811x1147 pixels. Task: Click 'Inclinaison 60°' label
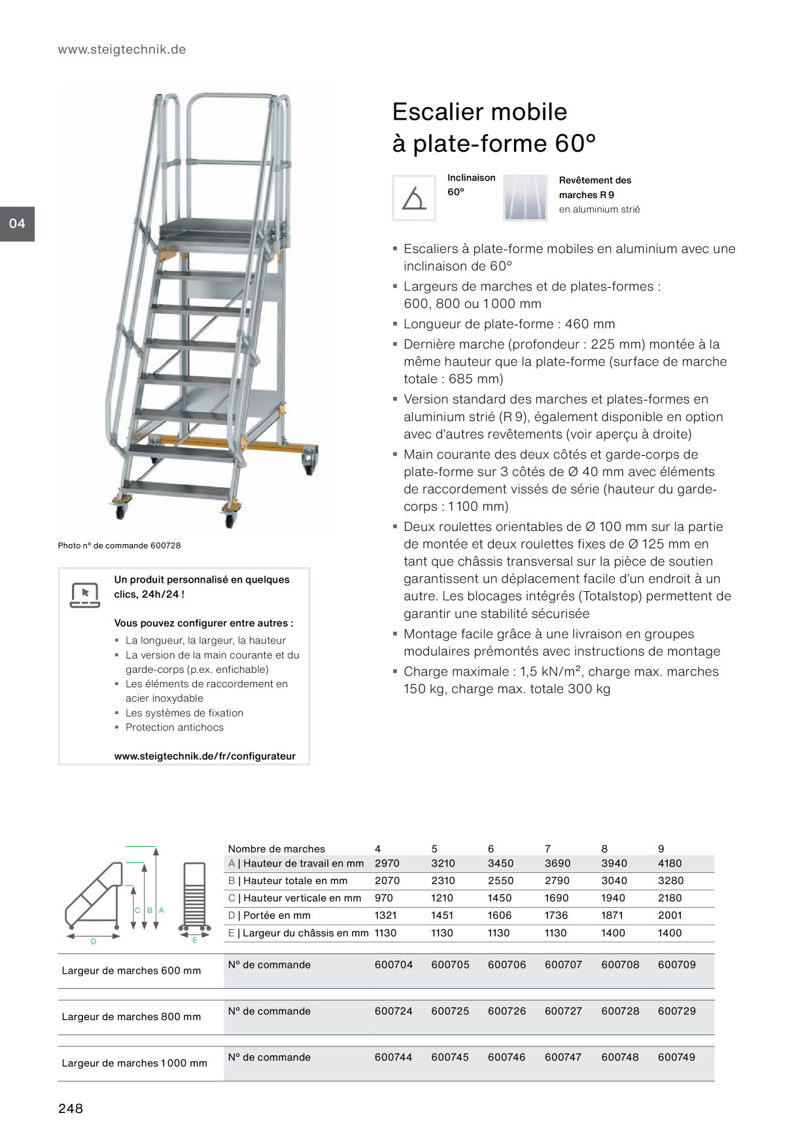[471, 184]
